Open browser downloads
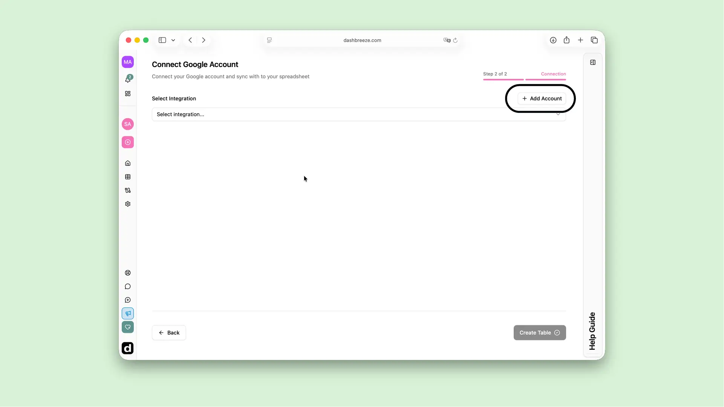Viewport: 724px width, 407px height. click(553, 40)
